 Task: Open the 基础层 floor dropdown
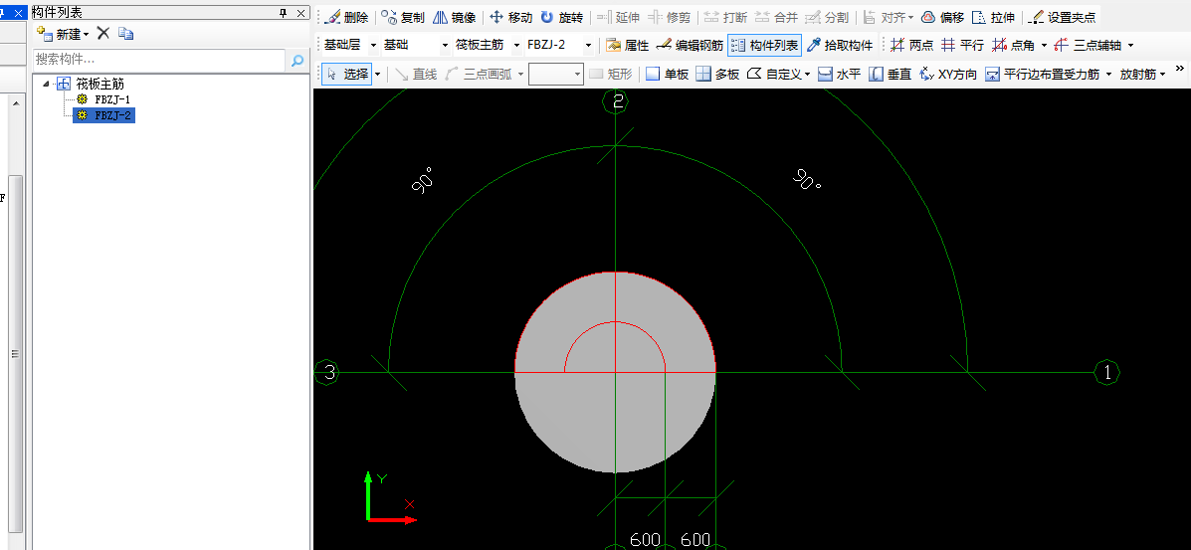[x=373, y=46]
